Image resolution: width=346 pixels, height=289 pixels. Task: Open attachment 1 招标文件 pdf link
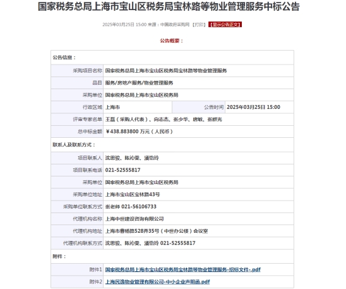pos(182,269)
